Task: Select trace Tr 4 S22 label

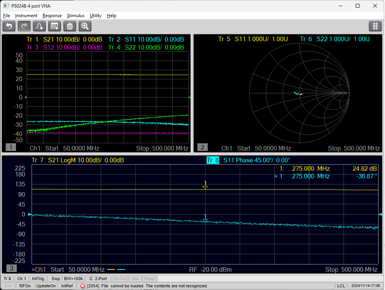Action: pyautogui.click(x=146, y=47)
